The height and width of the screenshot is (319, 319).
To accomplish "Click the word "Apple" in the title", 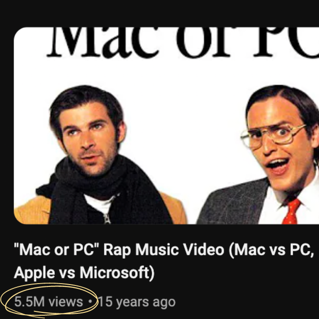I will [34, 273].
